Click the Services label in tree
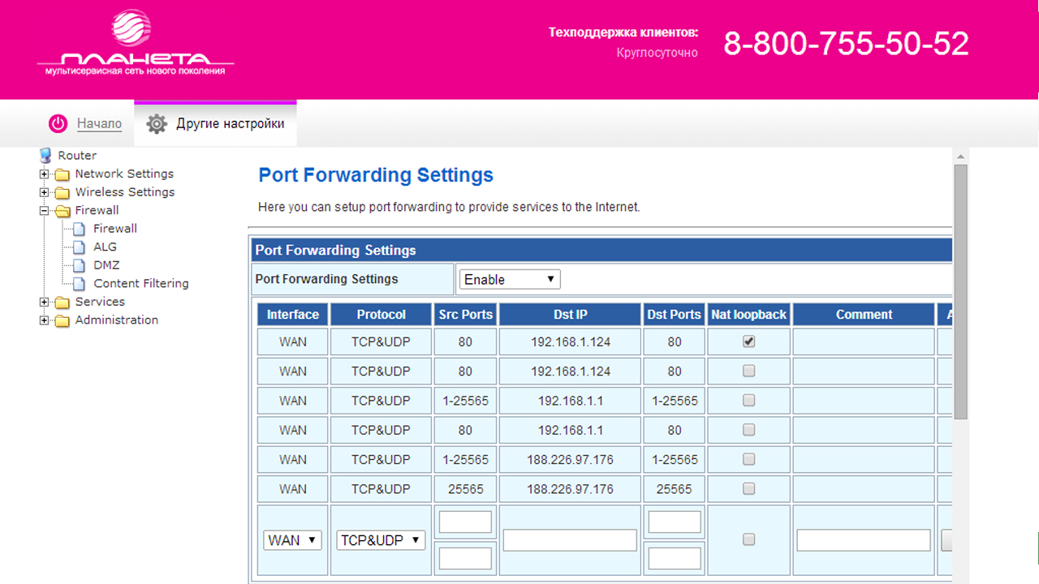The image size is (1039, 584). pos(100,302)
